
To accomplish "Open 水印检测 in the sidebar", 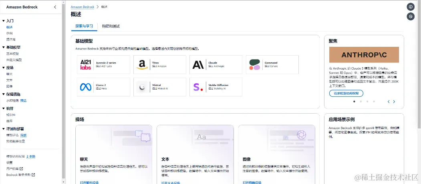I will coord(12,100).
